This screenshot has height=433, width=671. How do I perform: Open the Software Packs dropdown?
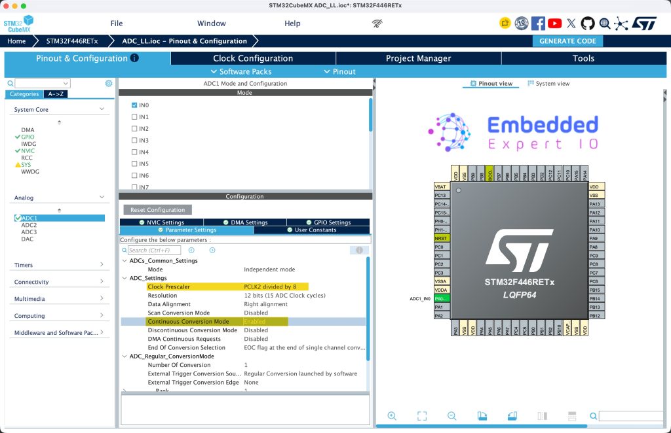tap(241, 71)
